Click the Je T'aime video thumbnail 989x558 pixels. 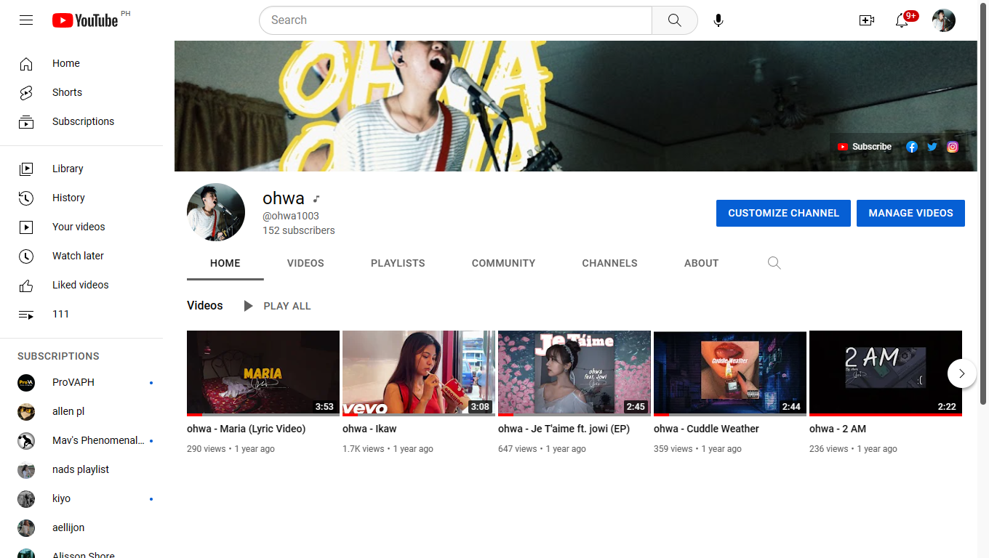click(574, 373)
